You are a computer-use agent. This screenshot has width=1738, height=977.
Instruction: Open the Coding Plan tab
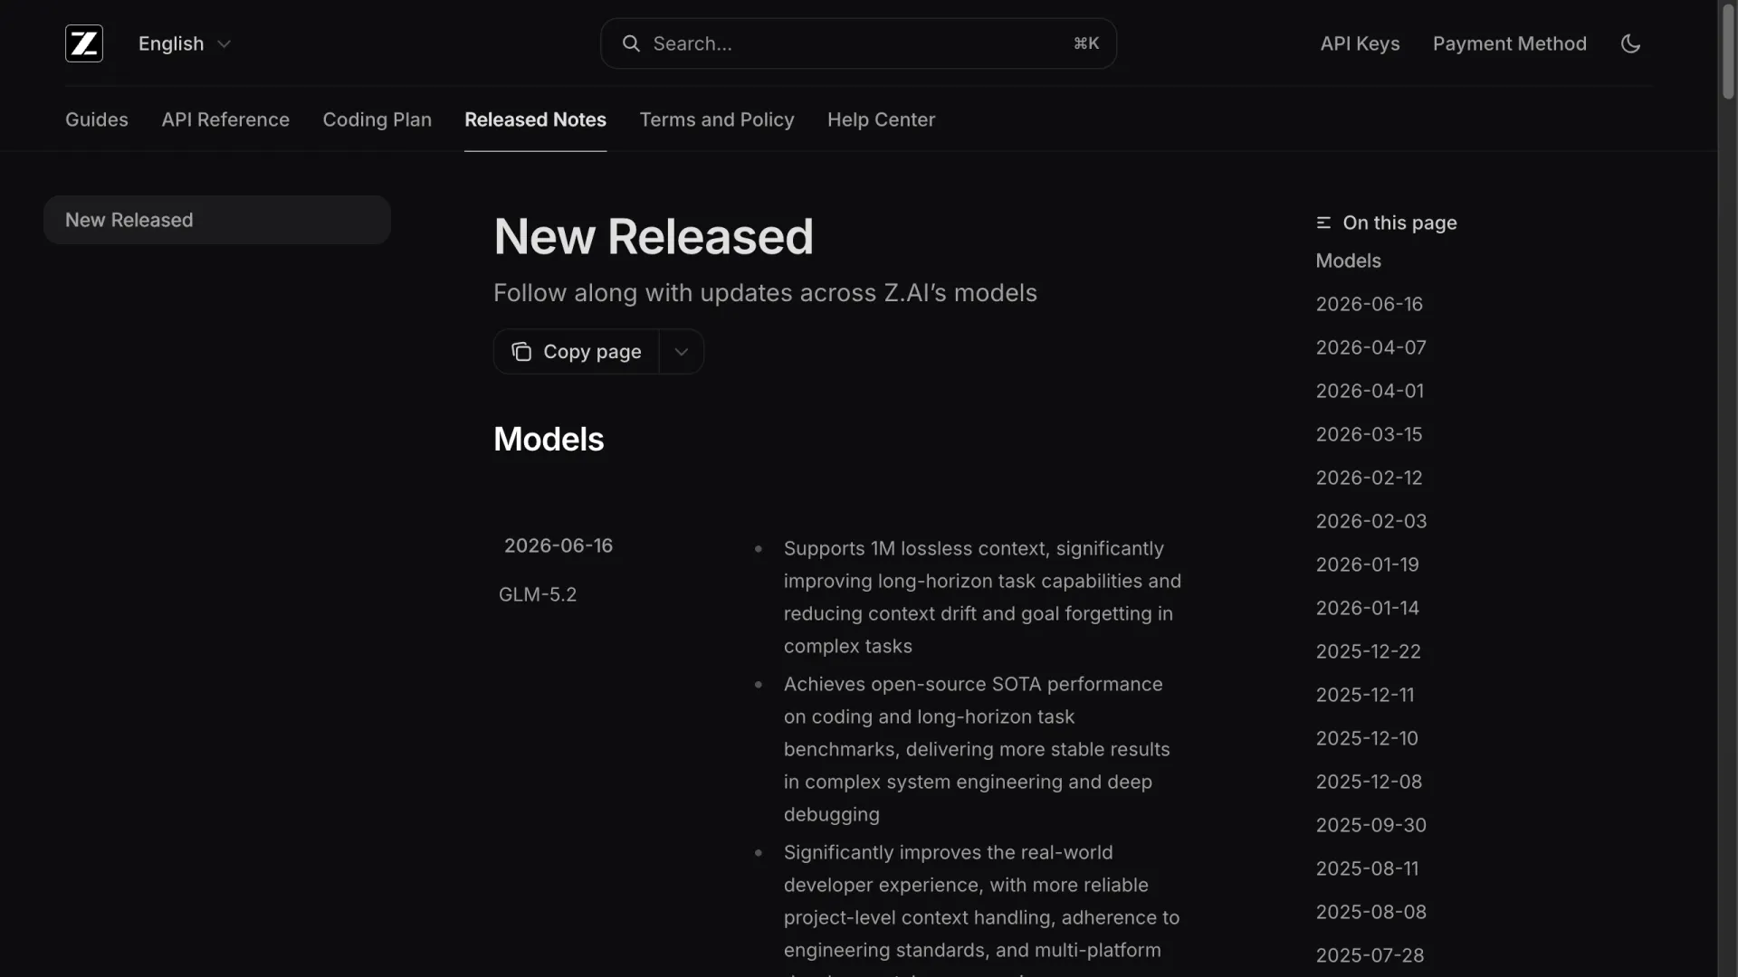pos(377,119)
